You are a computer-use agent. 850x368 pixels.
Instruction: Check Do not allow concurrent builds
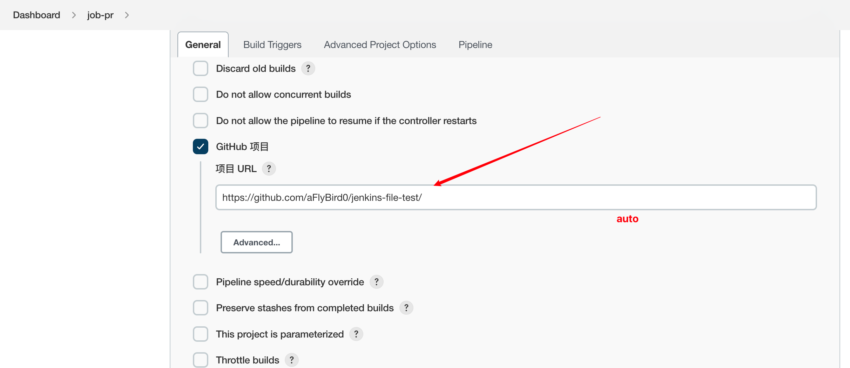(x=201, y=95)
